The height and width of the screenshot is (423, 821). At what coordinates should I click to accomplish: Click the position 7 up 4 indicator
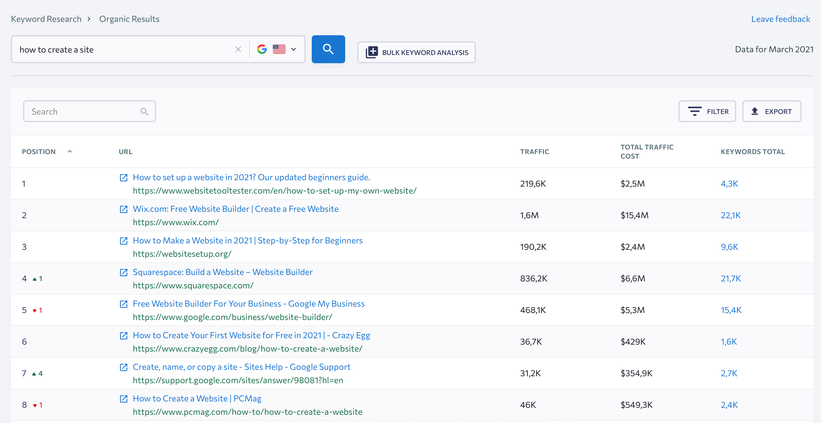point(37,373)
